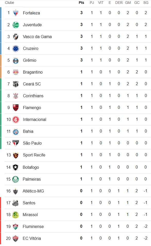Screen dimensions: 151x246
Task: Open the Corinthians team name link
Action: 33,96
